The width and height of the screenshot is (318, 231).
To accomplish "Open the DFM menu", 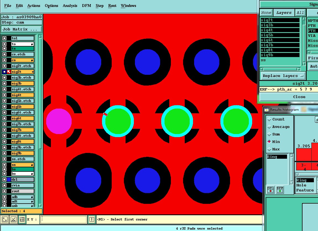I will 87,6.
